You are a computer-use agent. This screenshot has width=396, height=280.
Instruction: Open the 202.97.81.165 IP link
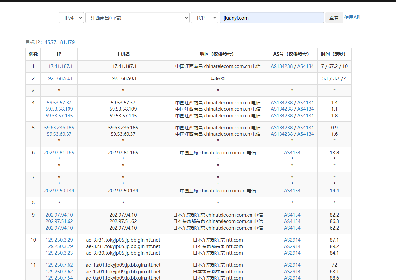click(x=59, y=153)
